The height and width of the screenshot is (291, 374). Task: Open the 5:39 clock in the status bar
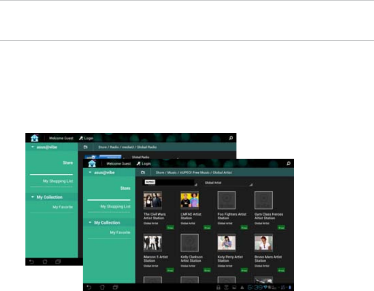click(x=255, y=287)
